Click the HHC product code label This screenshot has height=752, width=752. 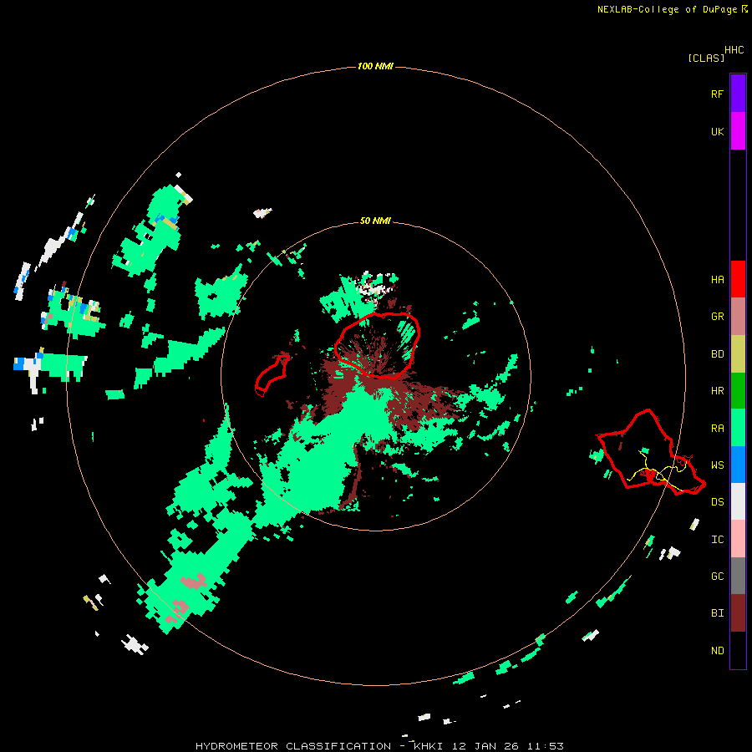(734, 50)
